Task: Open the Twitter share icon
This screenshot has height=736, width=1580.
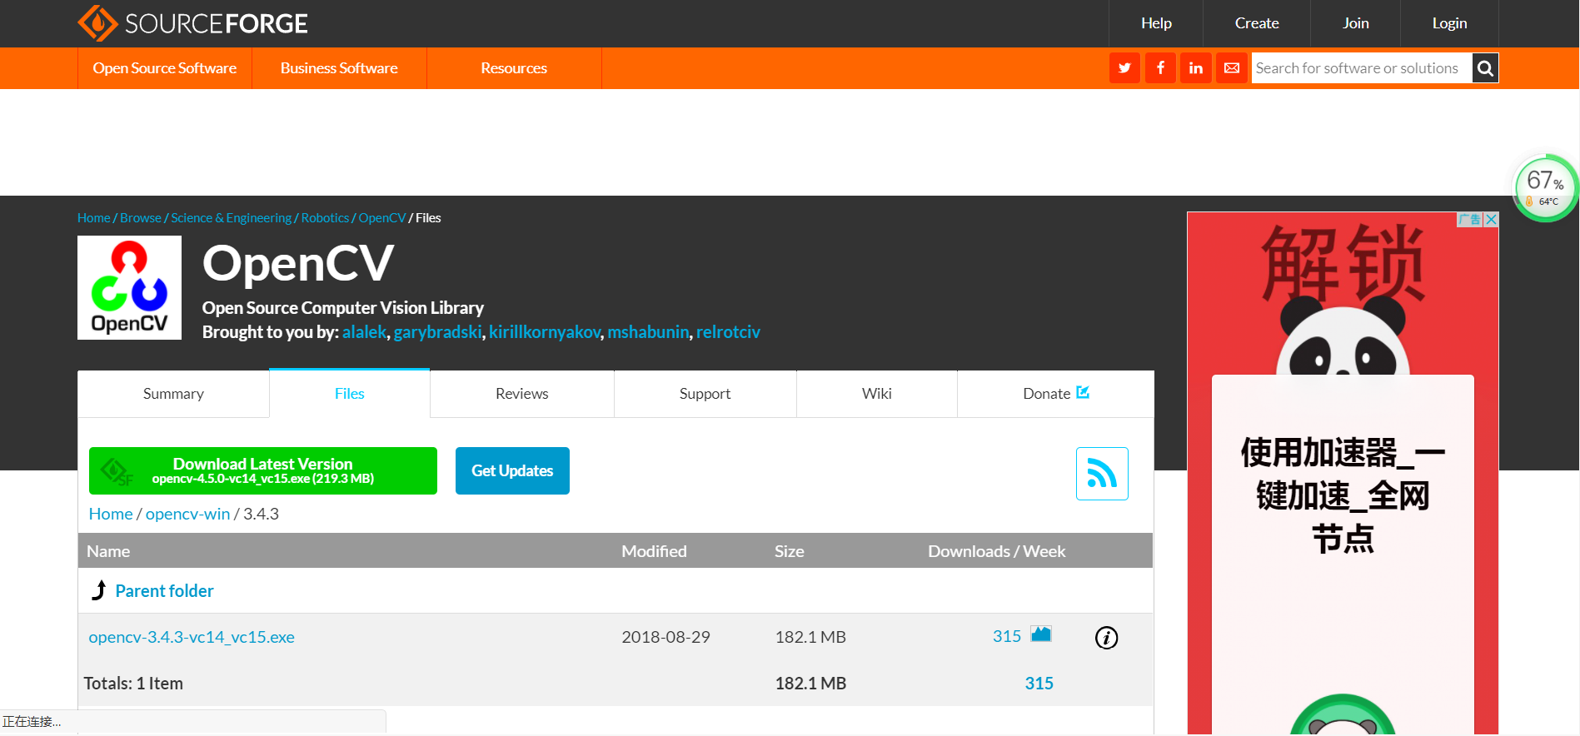Action: point(1124,68)
